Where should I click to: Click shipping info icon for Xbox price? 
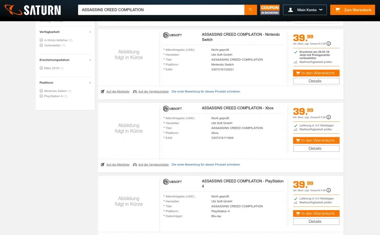[x=329, y=117]
